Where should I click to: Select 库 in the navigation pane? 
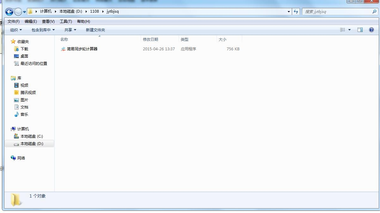19,78
